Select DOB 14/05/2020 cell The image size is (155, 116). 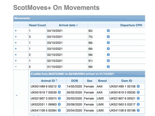(x=75, y=86)
